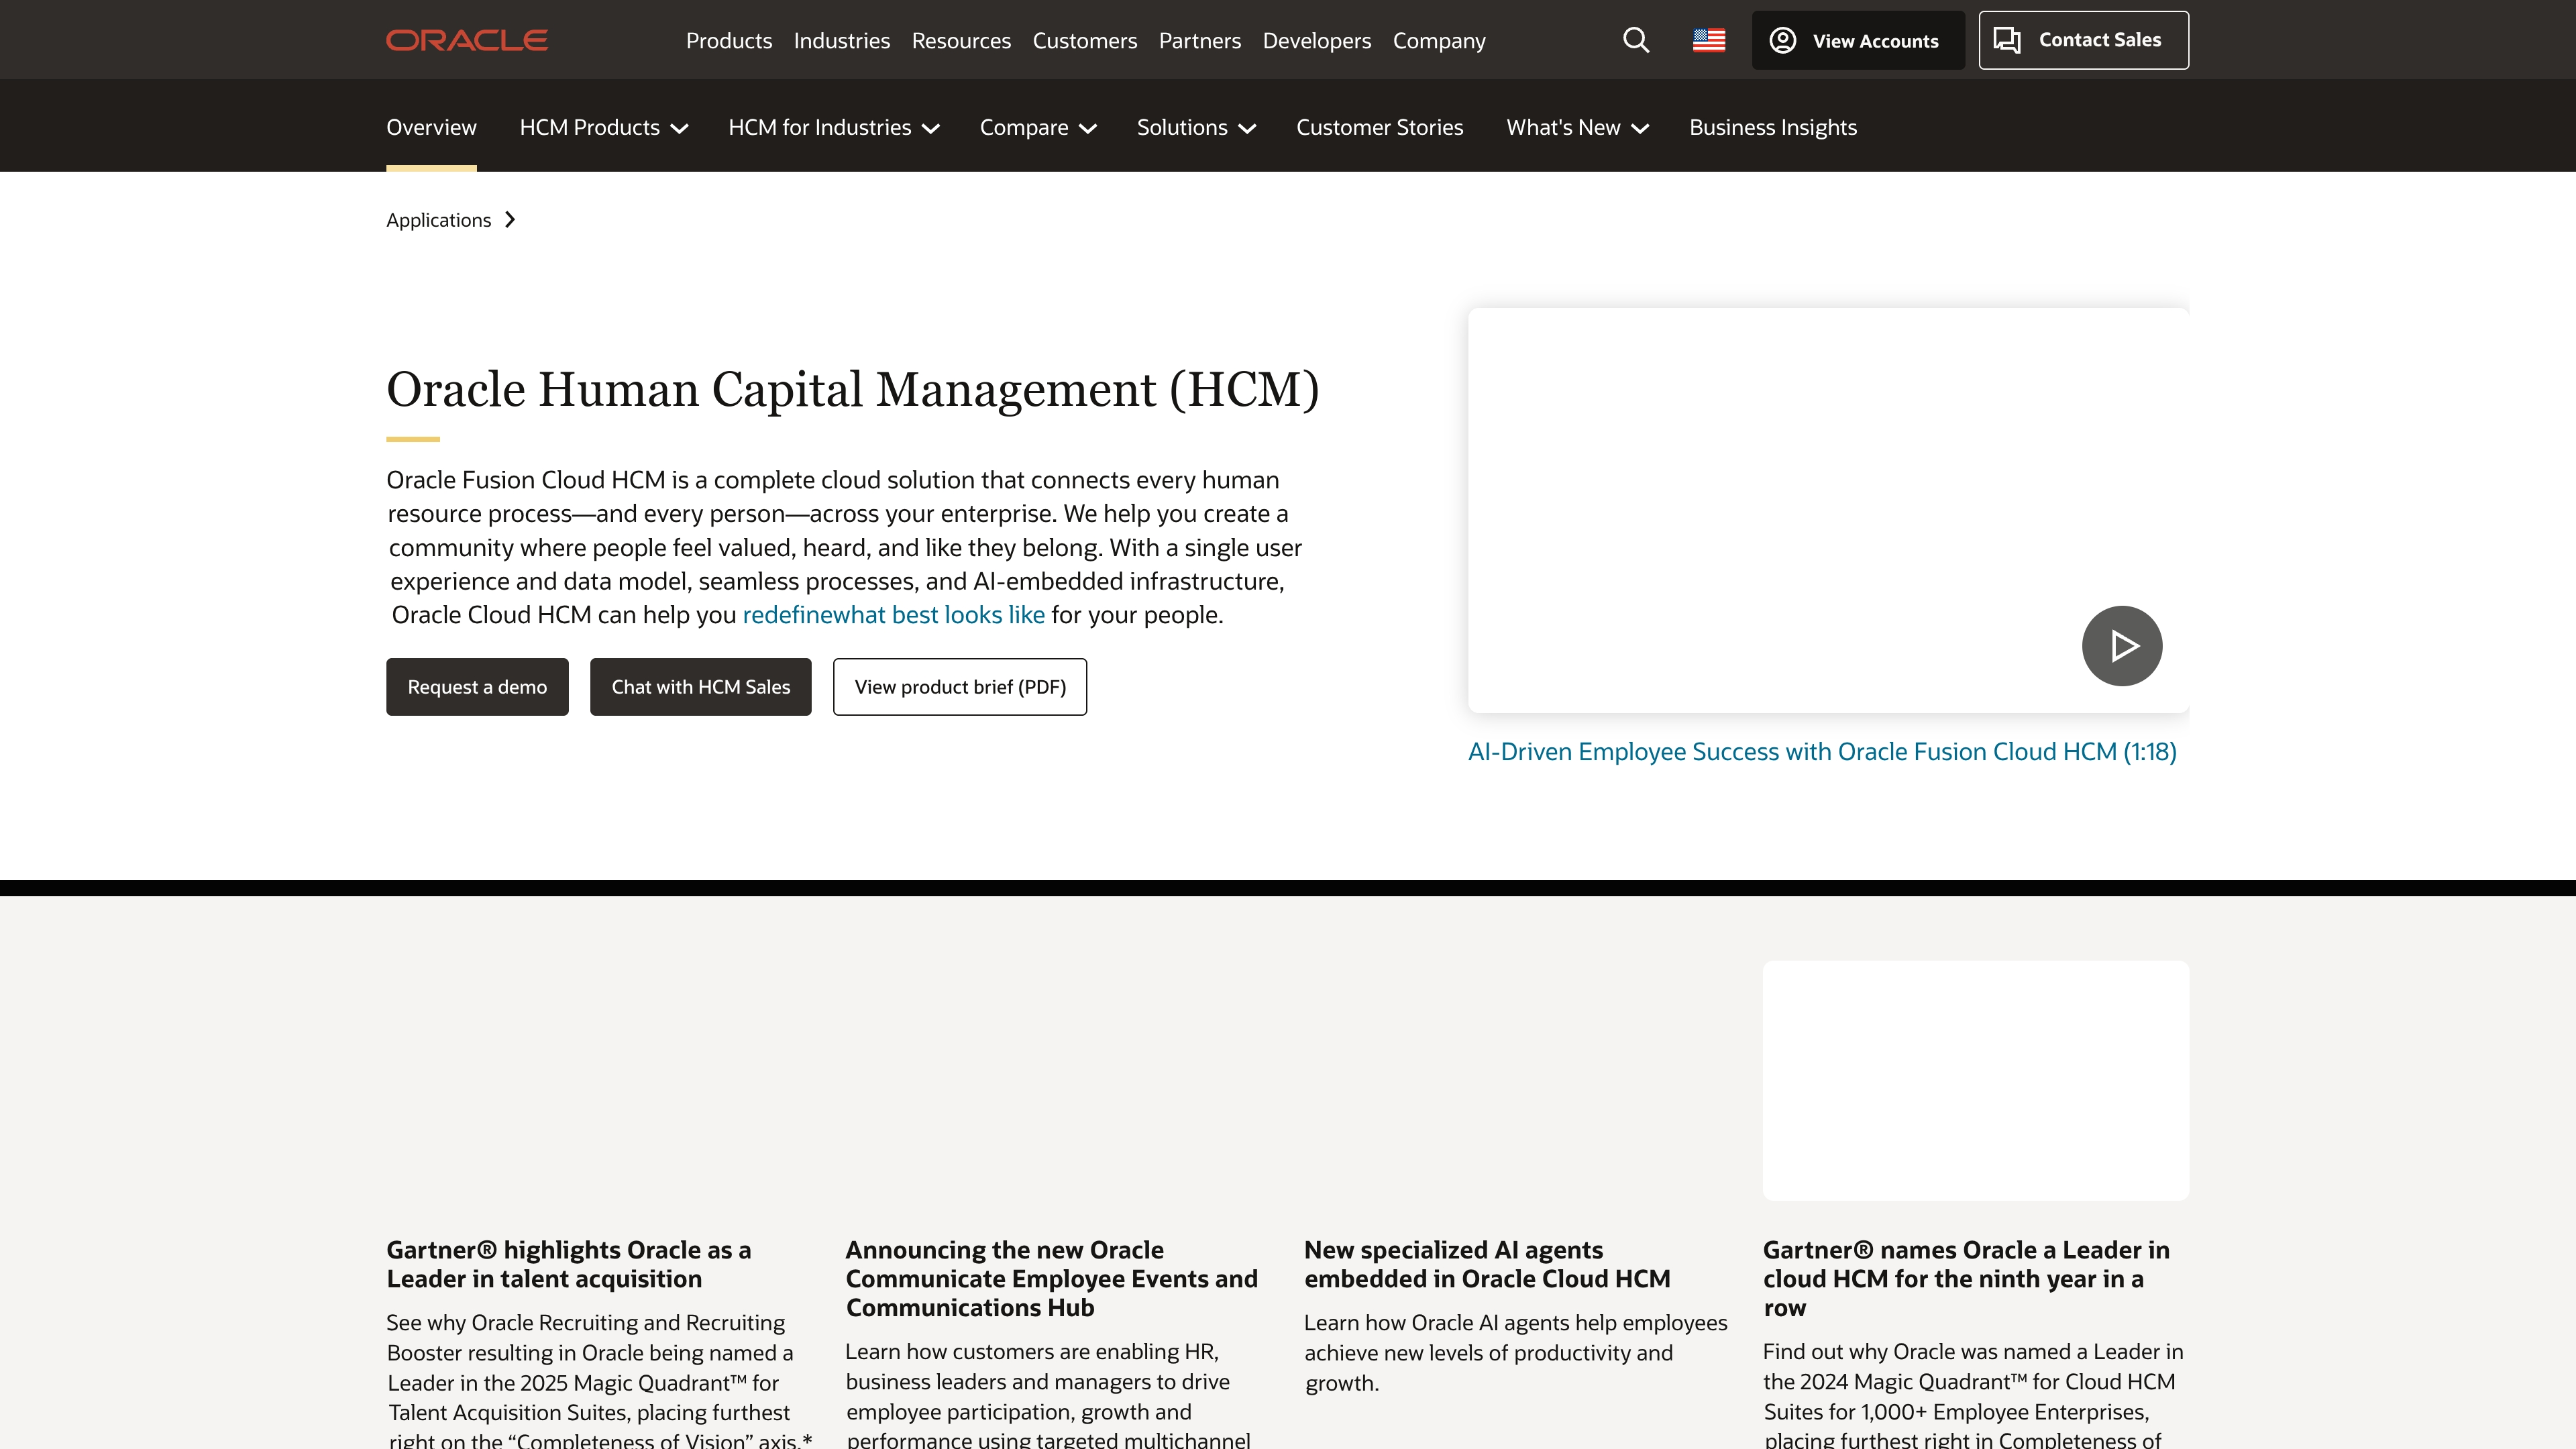Open the Industries menu
The image size is (2576, 1449).
(842, 41)
